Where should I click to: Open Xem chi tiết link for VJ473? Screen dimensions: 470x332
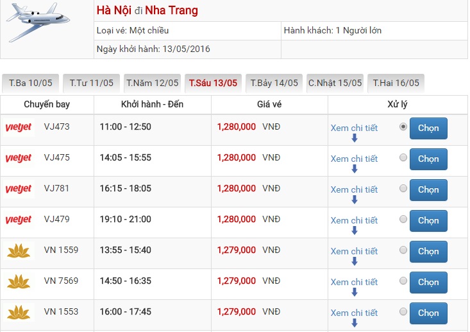[x=354, y=128]
